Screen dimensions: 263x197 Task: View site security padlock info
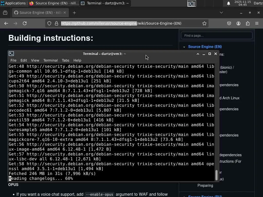(57, 23)
